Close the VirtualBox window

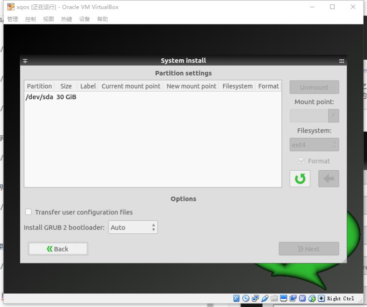coord(353,7)
